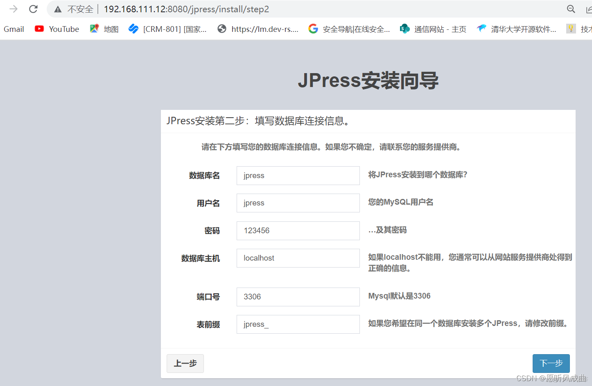Click the not-secure warning triangle icon
The image size is (592, 386).
(x=58, y=9)
